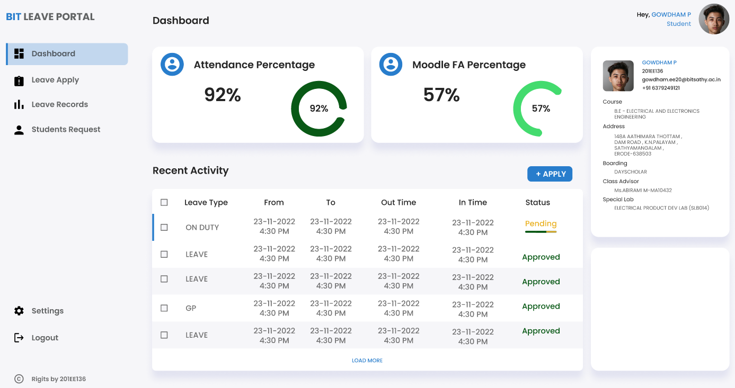
Task: Click the copyright icon next to Rigits credit
Action: [20, 379]
